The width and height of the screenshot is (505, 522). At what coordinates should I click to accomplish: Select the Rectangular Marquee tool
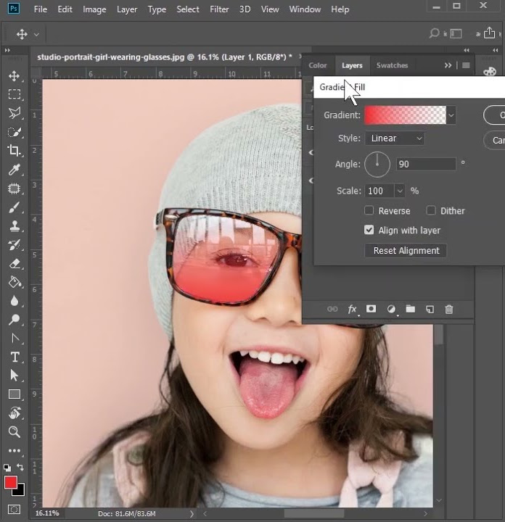14,94
